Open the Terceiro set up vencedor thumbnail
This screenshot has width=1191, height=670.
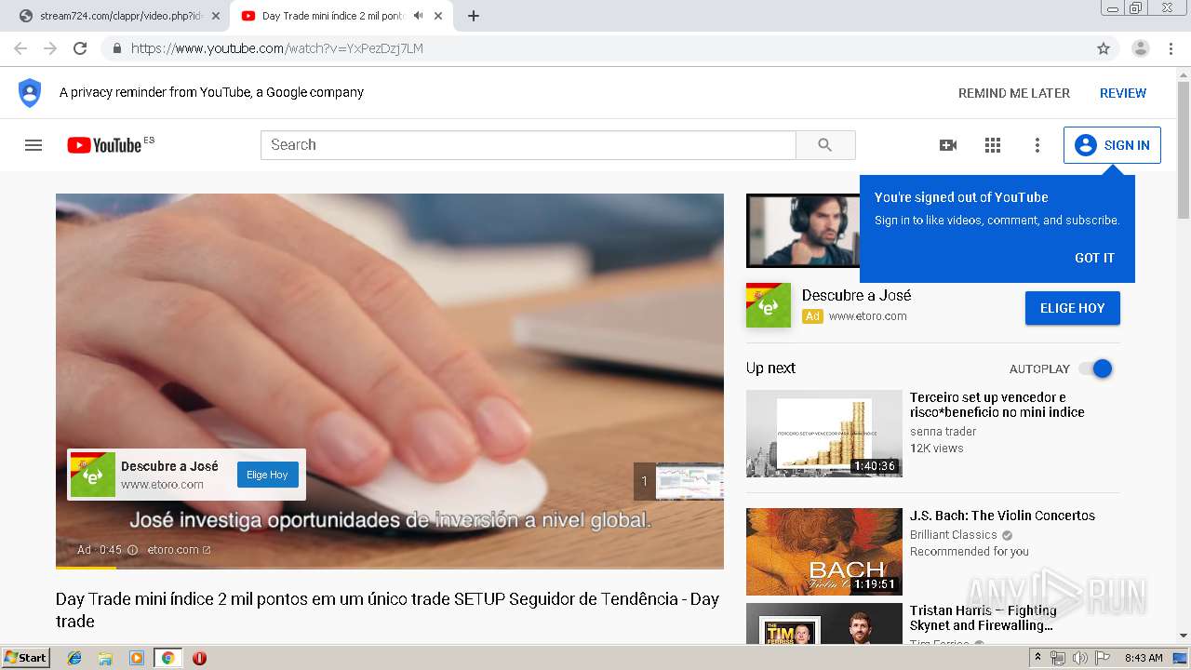pos(824,434)
